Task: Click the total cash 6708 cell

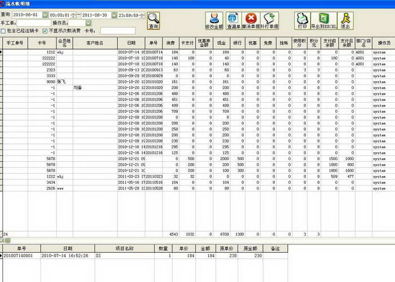Action: click(x=221, y=234)
